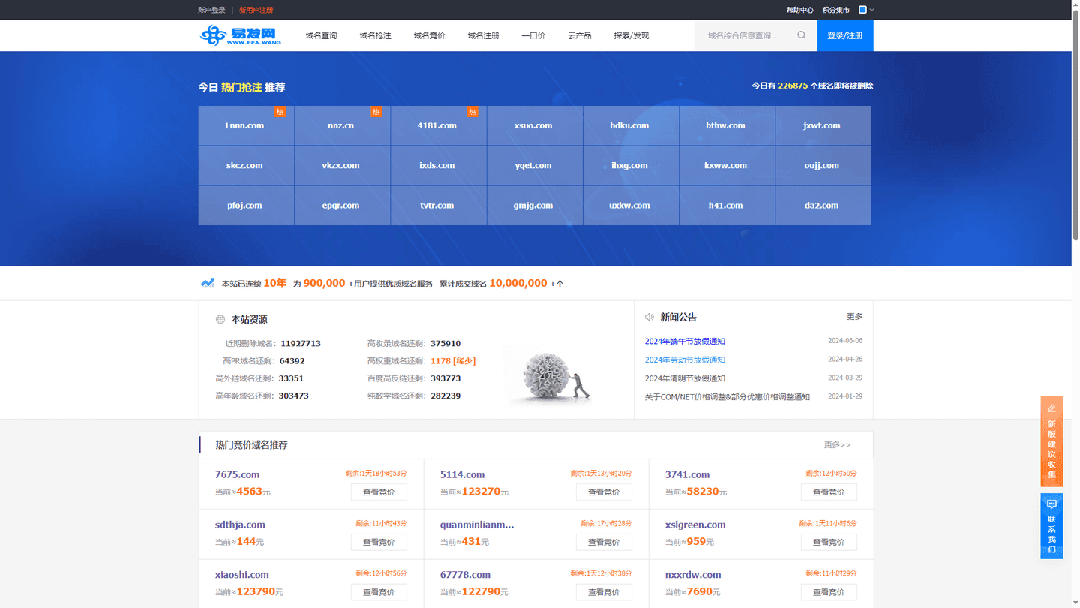Open the 域名竞价 menu
This screenshot has width=1080, height=608.
(x=429, y=35)
